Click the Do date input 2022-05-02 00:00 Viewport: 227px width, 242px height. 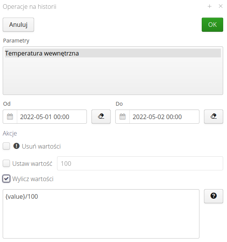(164, 116)
